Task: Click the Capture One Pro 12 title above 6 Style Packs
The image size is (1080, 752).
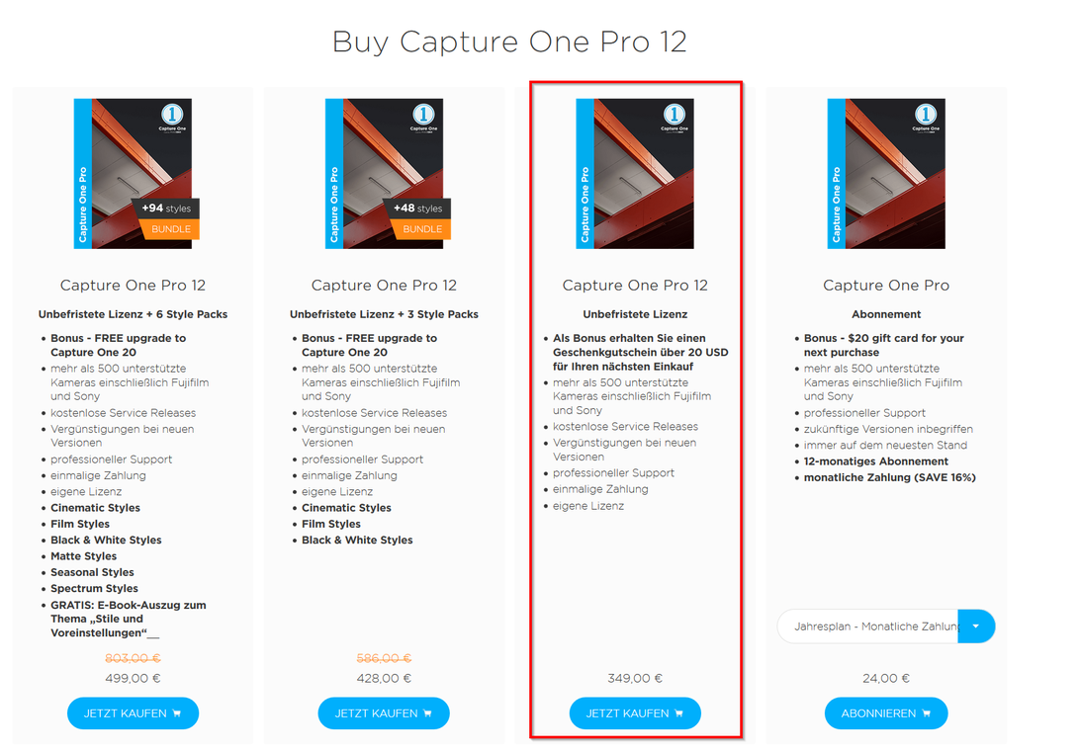Action: 133,285
